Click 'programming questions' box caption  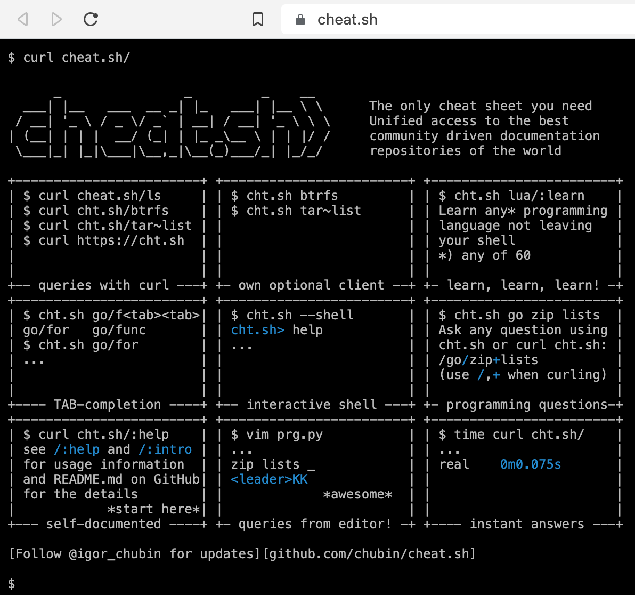pyautogui.click(x=527, y=405)
